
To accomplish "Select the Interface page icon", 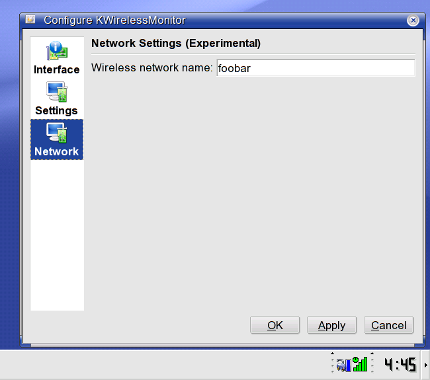I will 57,57.
